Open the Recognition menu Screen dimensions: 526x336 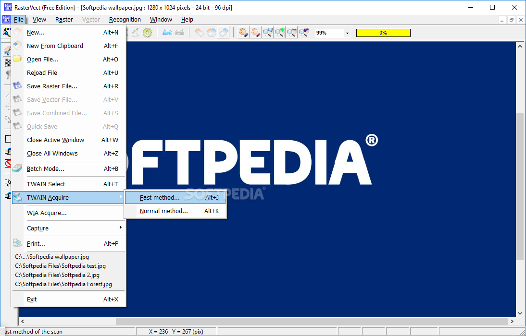125,19
